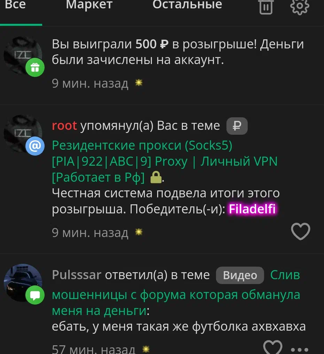Viewport: 324px width, 354px height.
Task: Click the ruble prefix badge
Action: click(237, 126)
